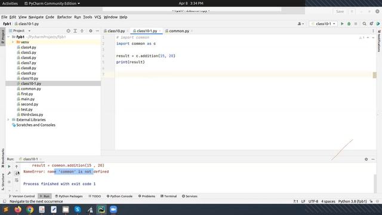Screen dimensions: 382x215
Task: Toggle soft-wrap icon in Run panel
Action: pyautogui.click(x=17, y=180)
